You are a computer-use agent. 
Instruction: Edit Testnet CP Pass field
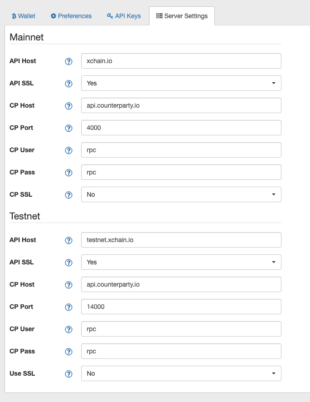[x=181, y=351]
